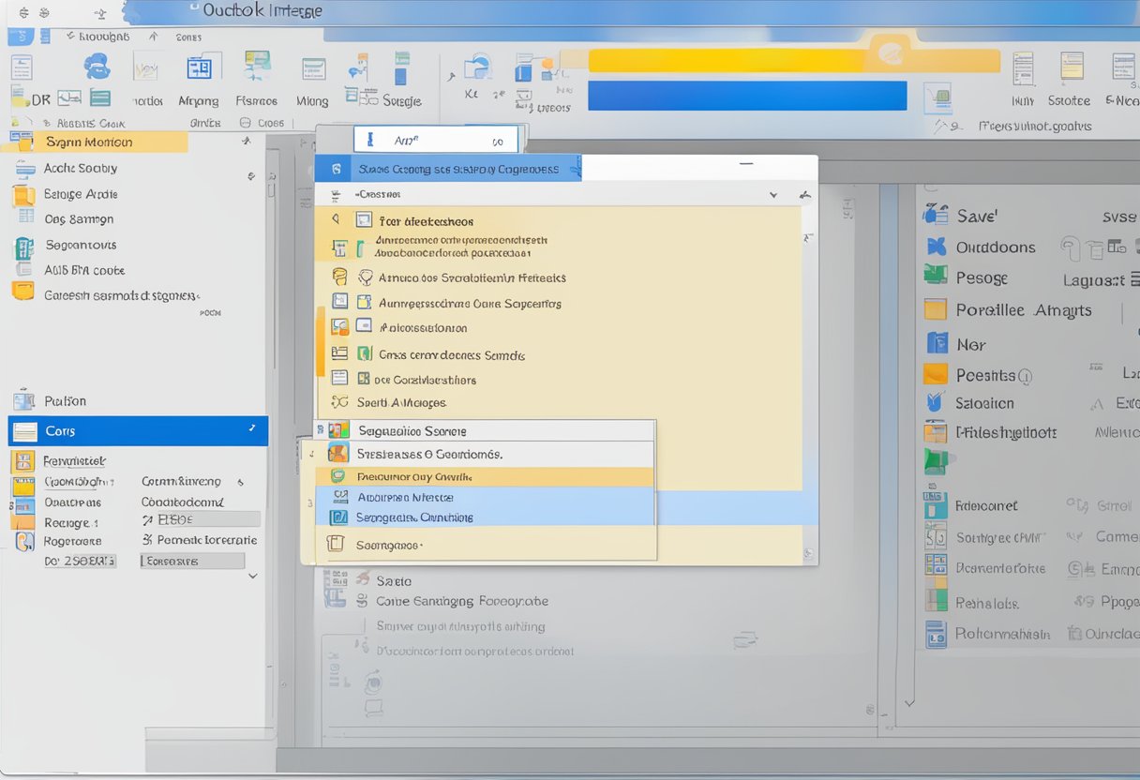The width and height of the screenshot is (1140, 780).
Task: Click the yellow cylinder icon in the dialog list
Action: [337, 277]
